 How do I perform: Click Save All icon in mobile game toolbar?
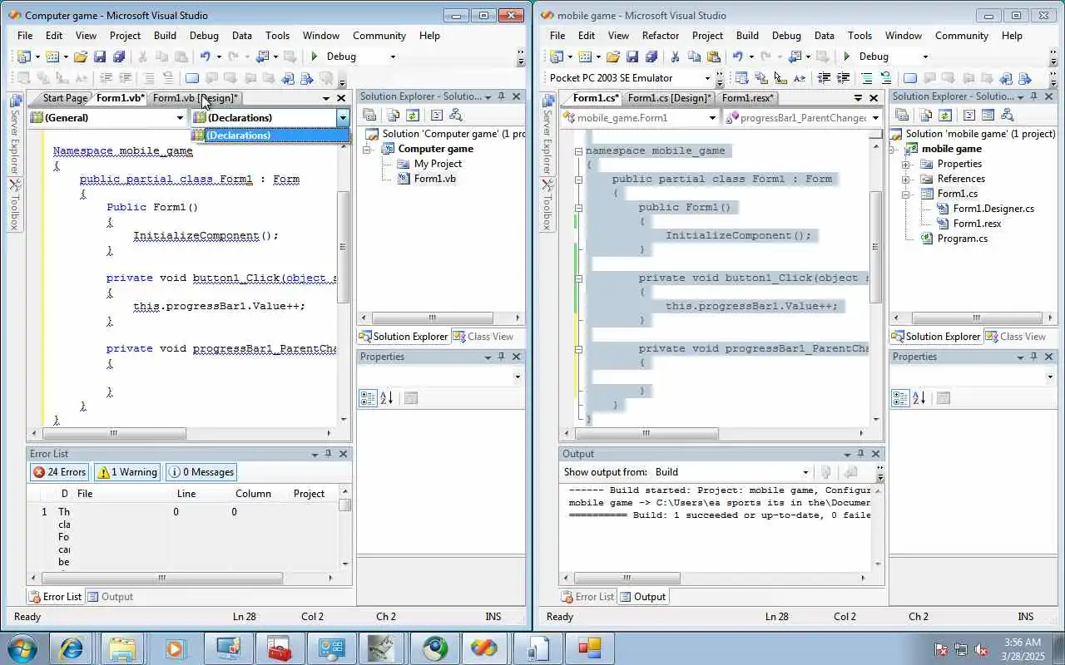651,57
